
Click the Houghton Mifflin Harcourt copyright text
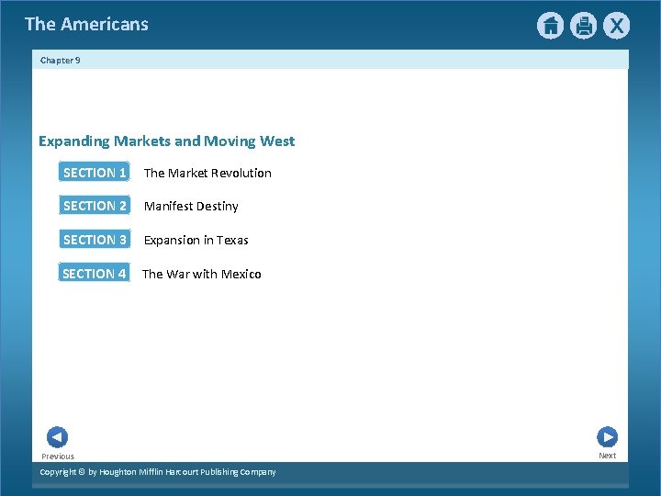pyautogui.click(x=158, y=472)
